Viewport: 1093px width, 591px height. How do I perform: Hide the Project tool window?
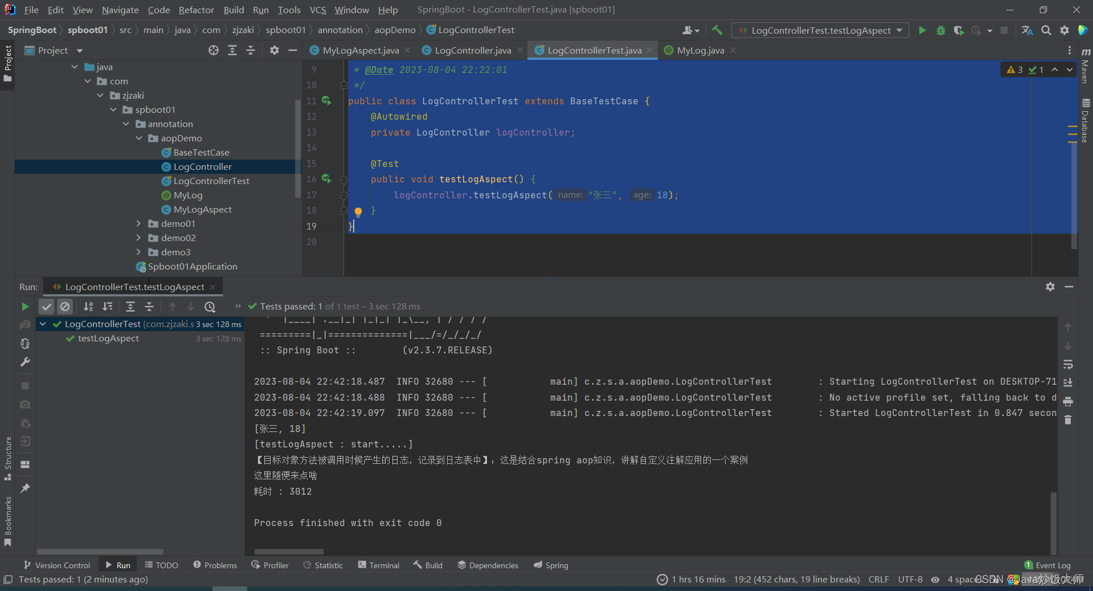pos(293,50)
